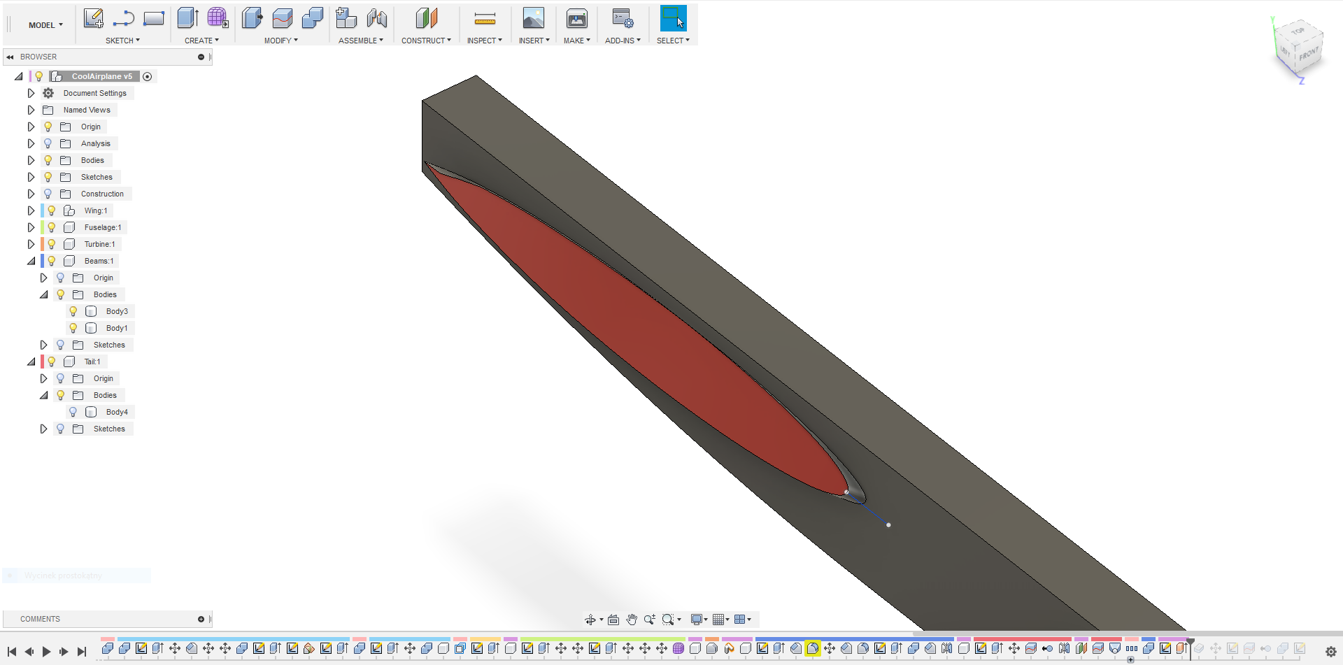Activate the Select tool icon
The image size is (1343, 665).
673,18
